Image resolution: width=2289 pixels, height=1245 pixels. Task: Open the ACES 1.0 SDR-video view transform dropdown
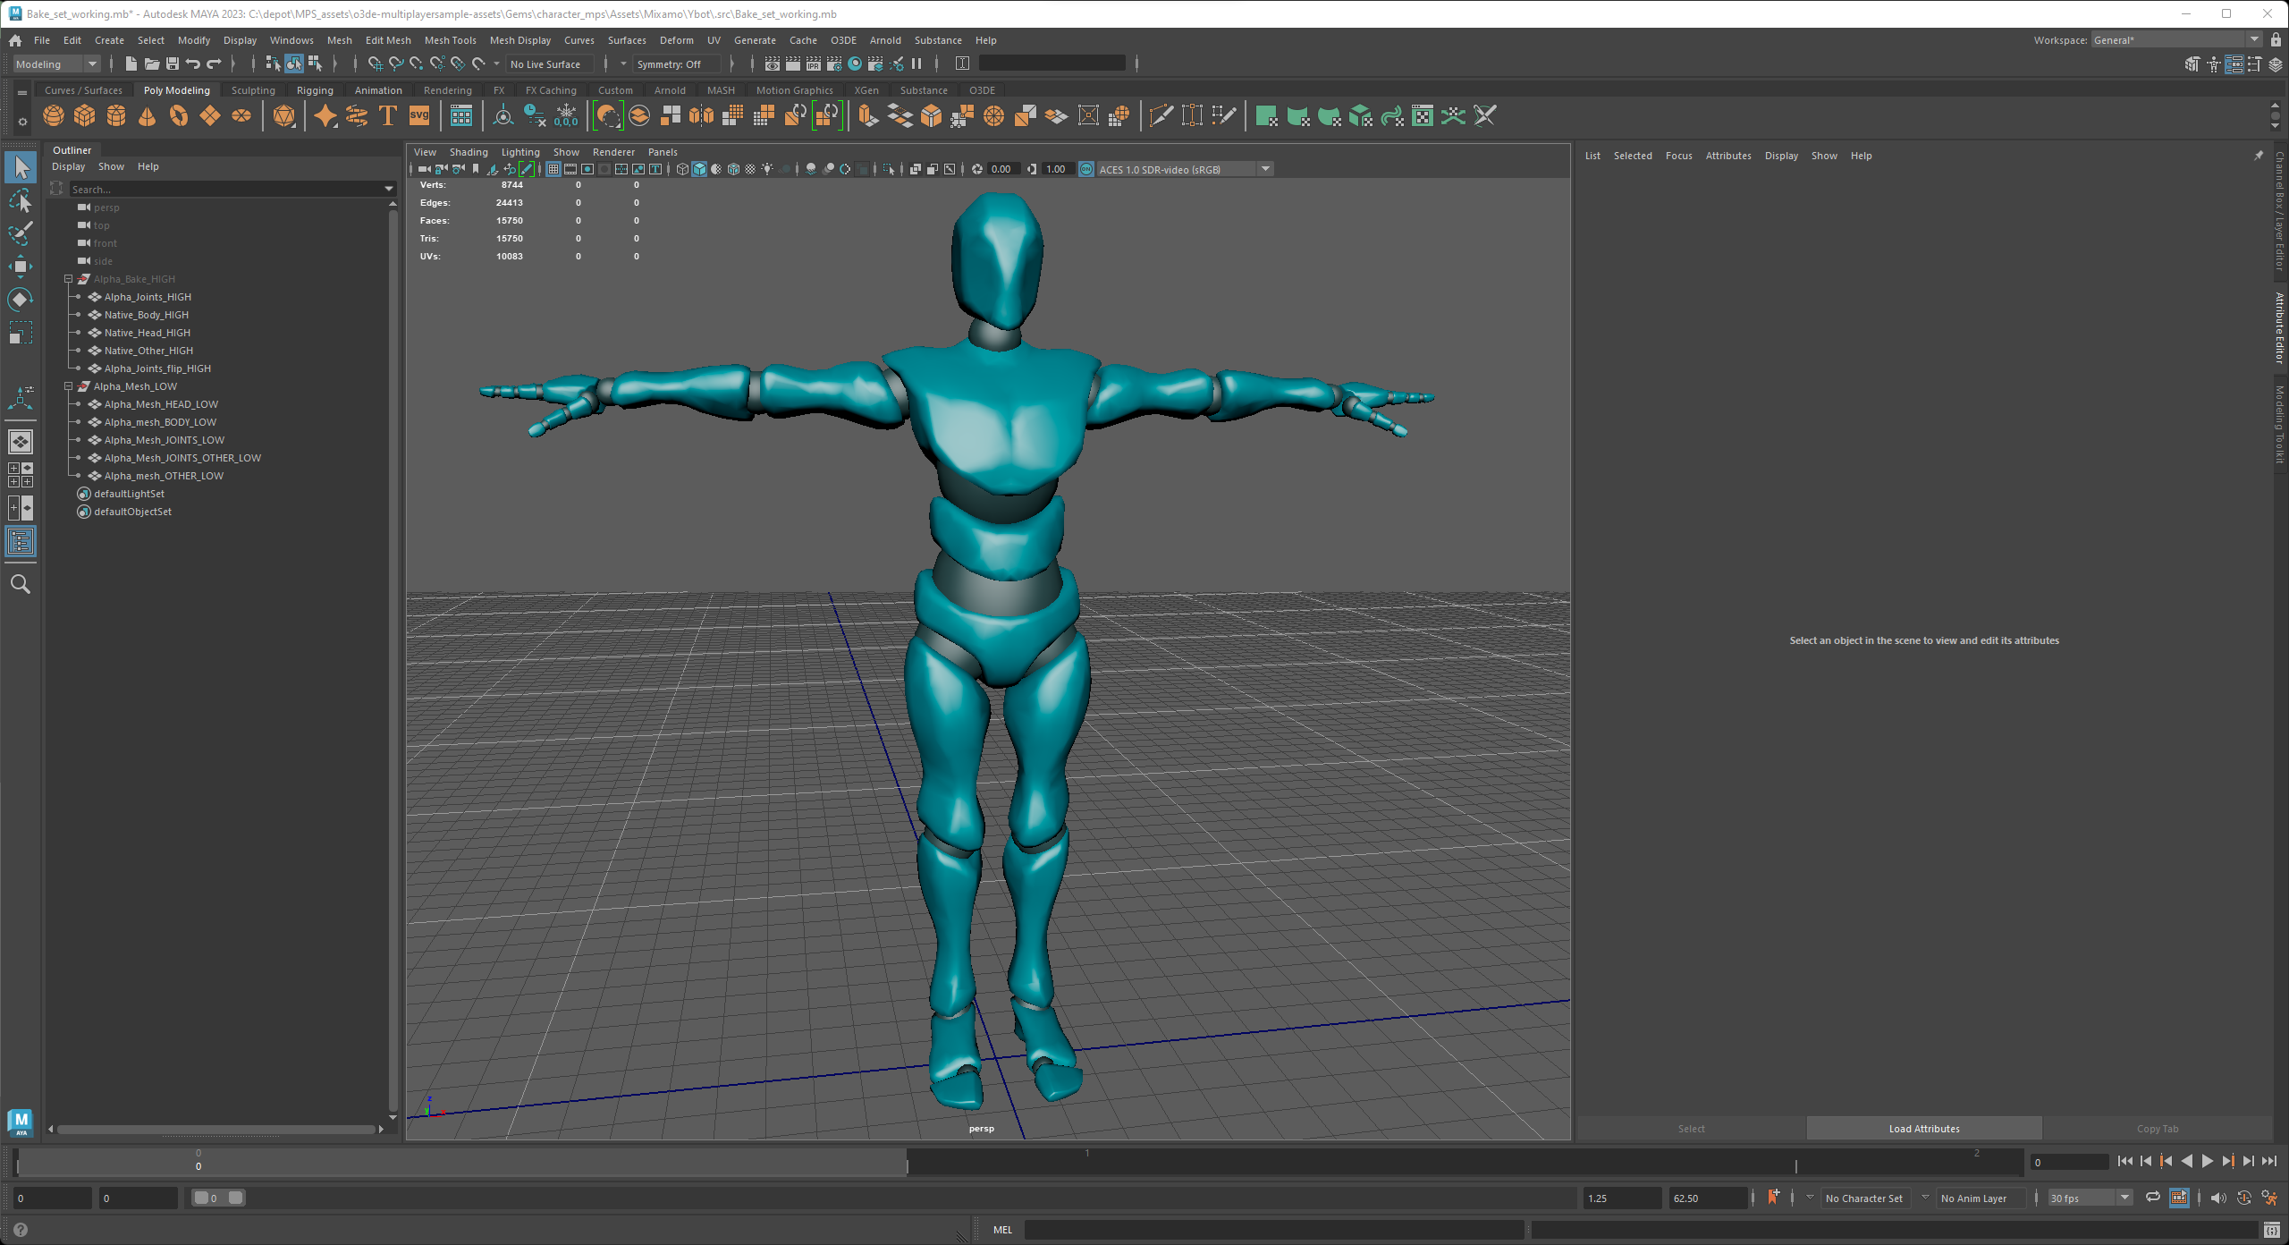coord(1185,169)
